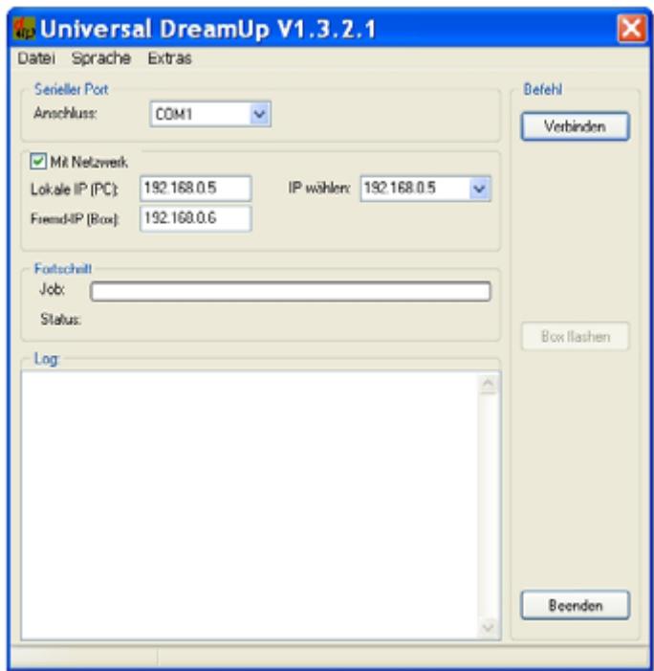Click the Fremd-IP (Box) input field
Screen dimensions: 654x671
(x=196, y=218)
